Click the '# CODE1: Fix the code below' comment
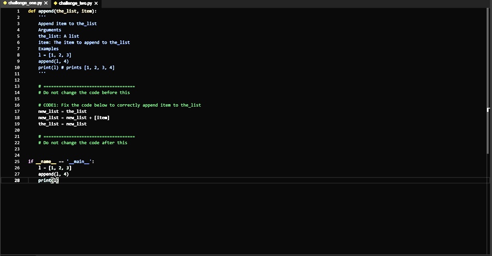 pos(120,105)
